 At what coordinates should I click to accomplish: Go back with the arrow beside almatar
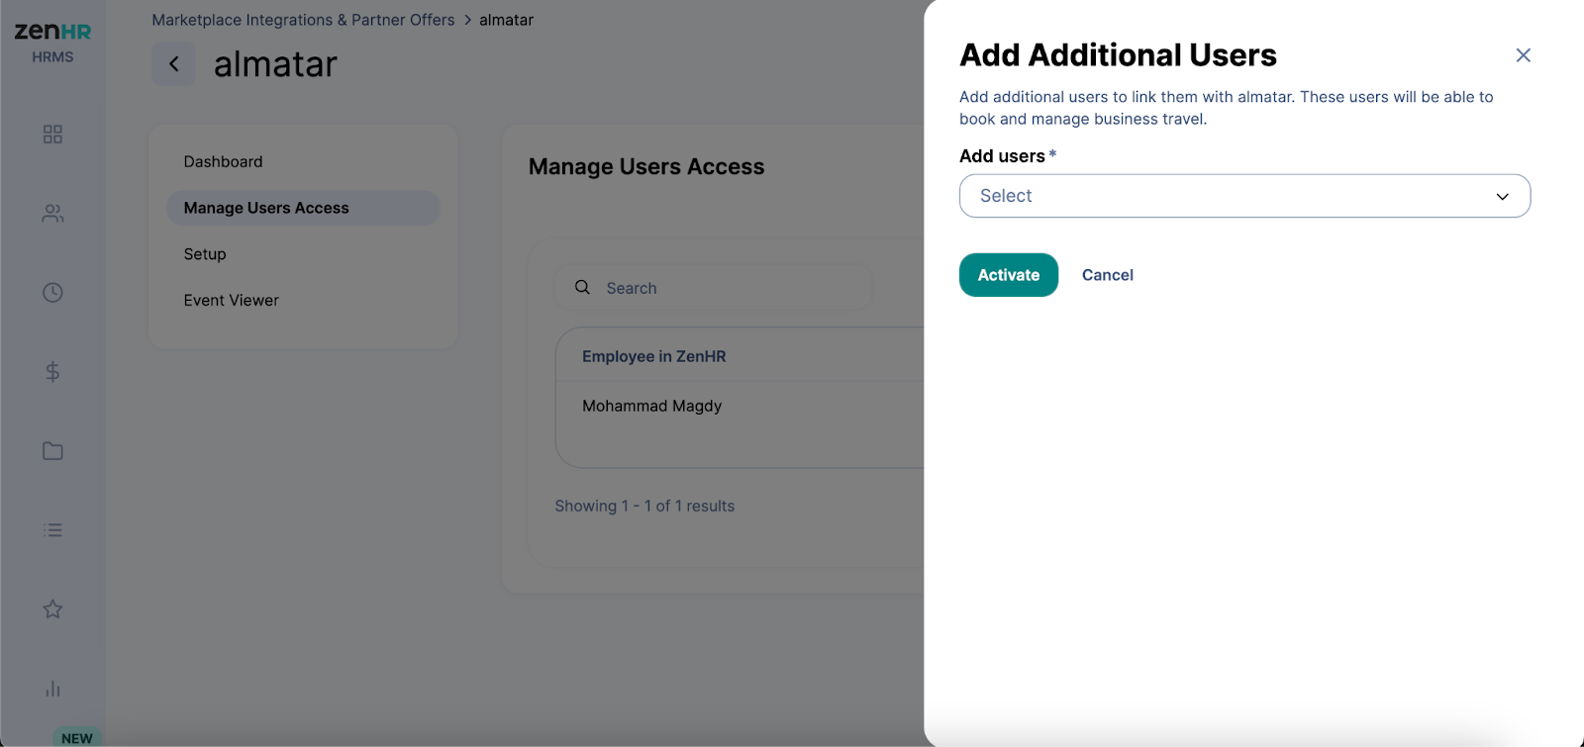(x=173, y=64)
